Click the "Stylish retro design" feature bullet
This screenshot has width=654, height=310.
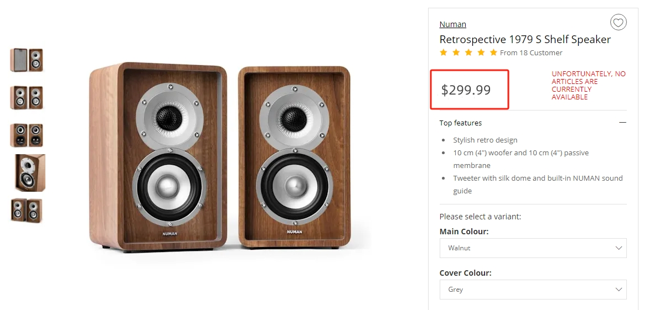point(485,140)
